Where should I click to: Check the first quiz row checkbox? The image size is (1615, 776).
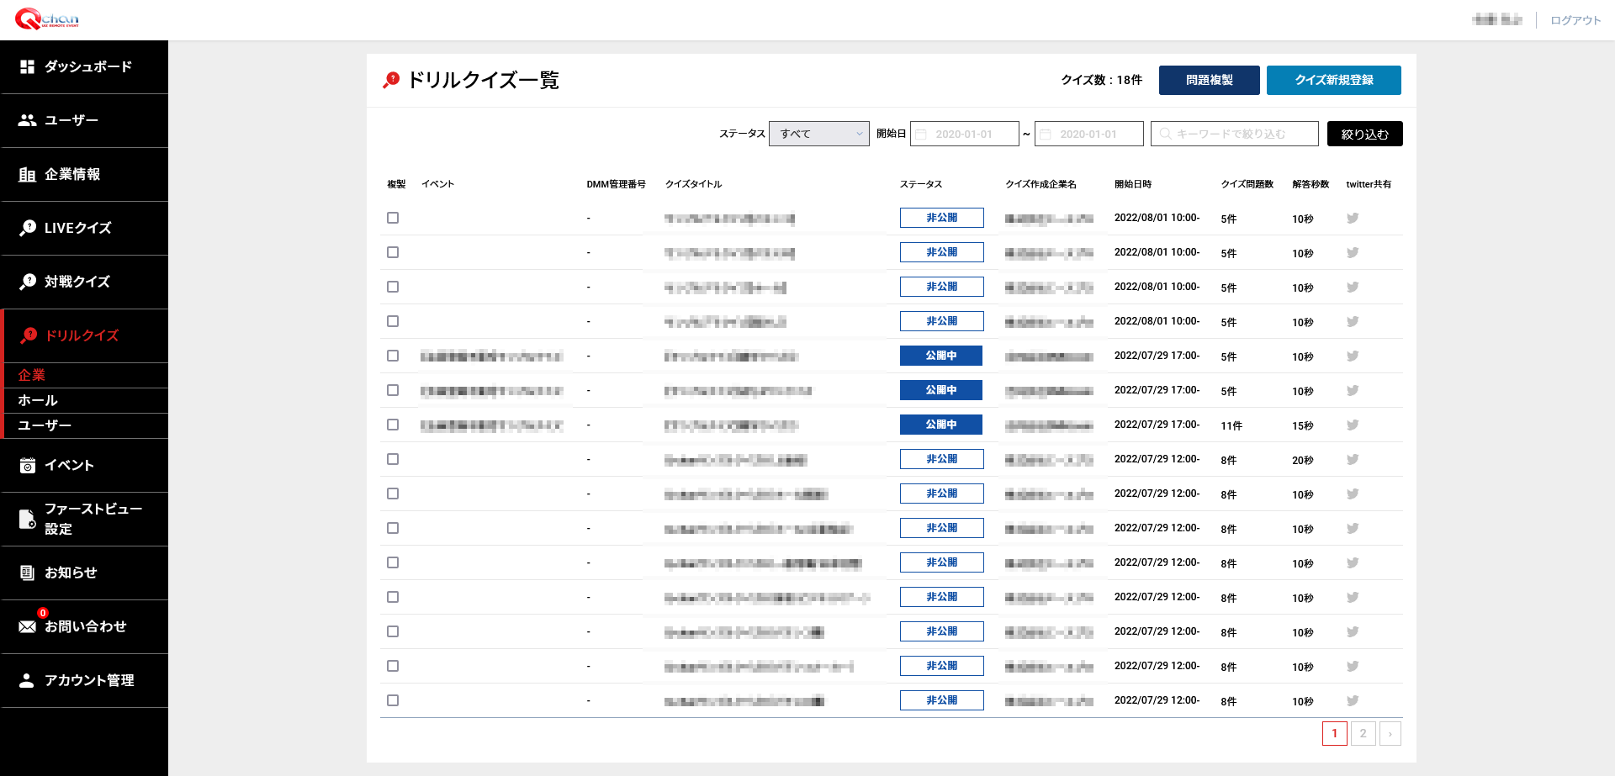coord(393,218)
